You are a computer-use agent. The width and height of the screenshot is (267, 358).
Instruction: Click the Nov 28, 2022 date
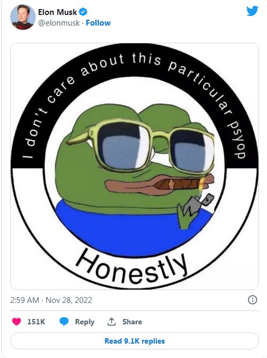(x=69, y=300)
